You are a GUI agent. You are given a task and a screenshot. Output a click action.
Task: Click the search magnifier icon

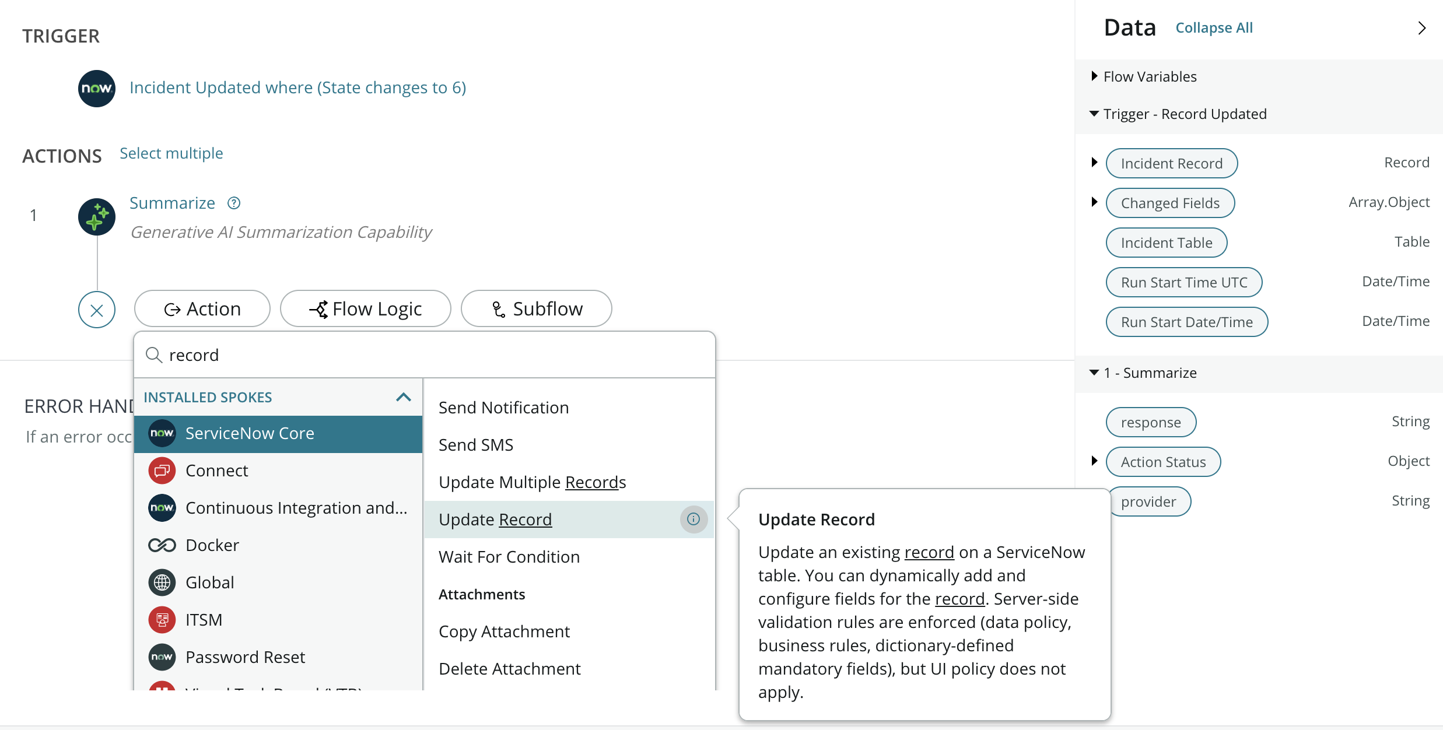154,355
